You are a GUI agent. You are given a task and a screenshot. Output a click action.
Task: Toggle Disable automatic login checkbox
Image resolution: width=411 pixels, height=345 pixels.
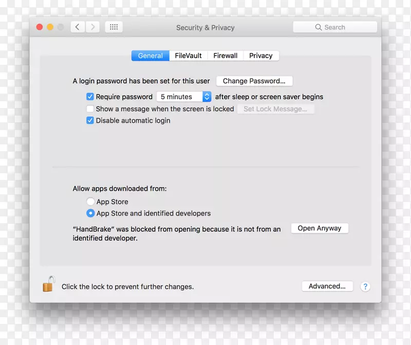[90, 121]
